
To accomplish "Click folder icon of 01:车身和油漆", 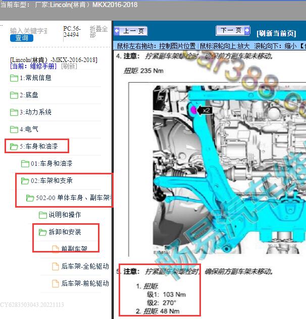I will [x=25, y=164].
